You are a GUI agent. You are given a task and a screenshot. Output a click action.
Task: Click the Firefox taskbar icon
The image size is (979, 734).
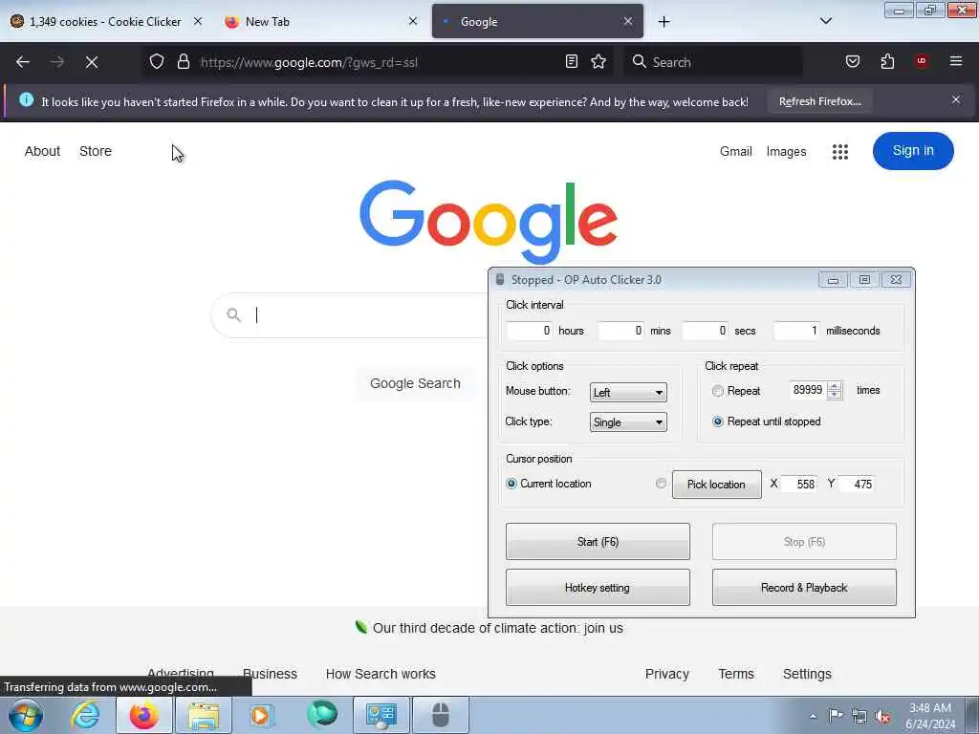click(143, 715)
